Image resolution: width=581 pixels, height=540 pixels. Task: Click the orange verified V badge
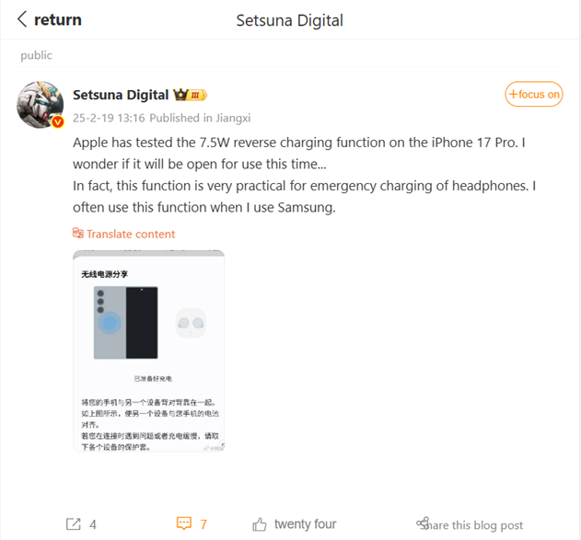point(58,121)
